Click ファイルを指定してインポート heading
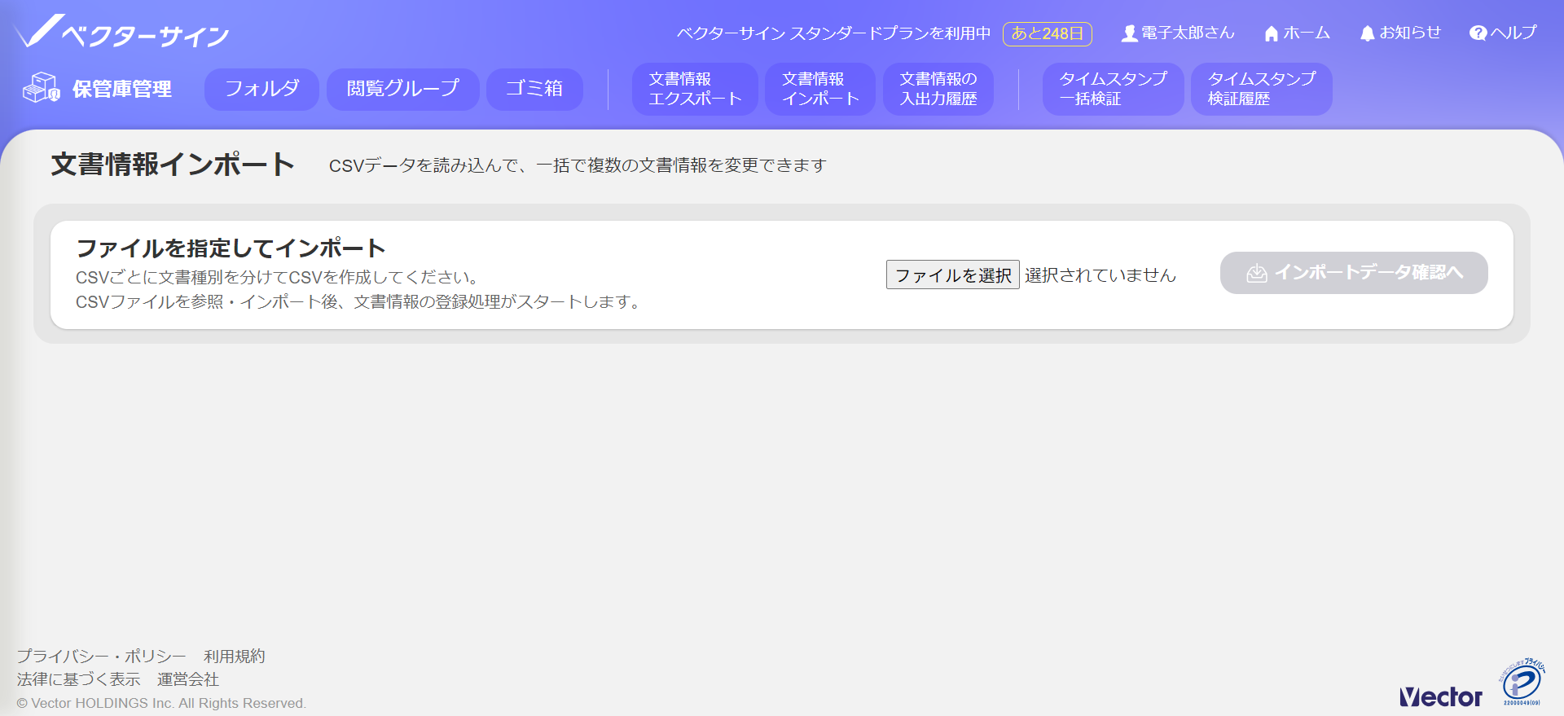Viewport: 1564px width, 716px height. pos(231,248)
